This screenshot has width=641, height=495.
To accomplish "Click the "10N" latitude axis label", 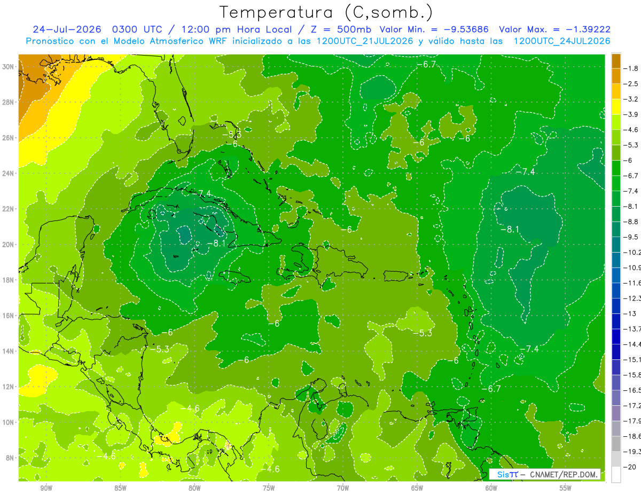I will [8, 422].
